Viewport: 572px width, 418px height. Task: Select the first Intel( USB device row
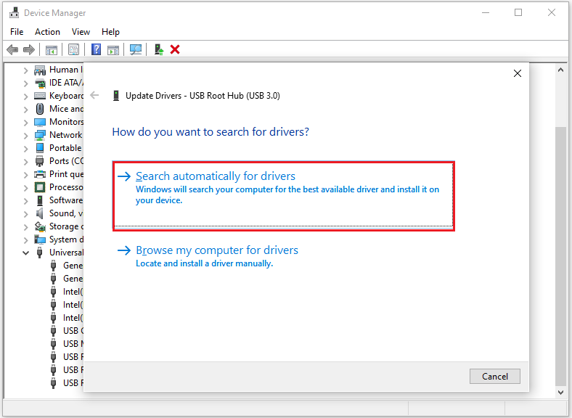click(66, 292)
